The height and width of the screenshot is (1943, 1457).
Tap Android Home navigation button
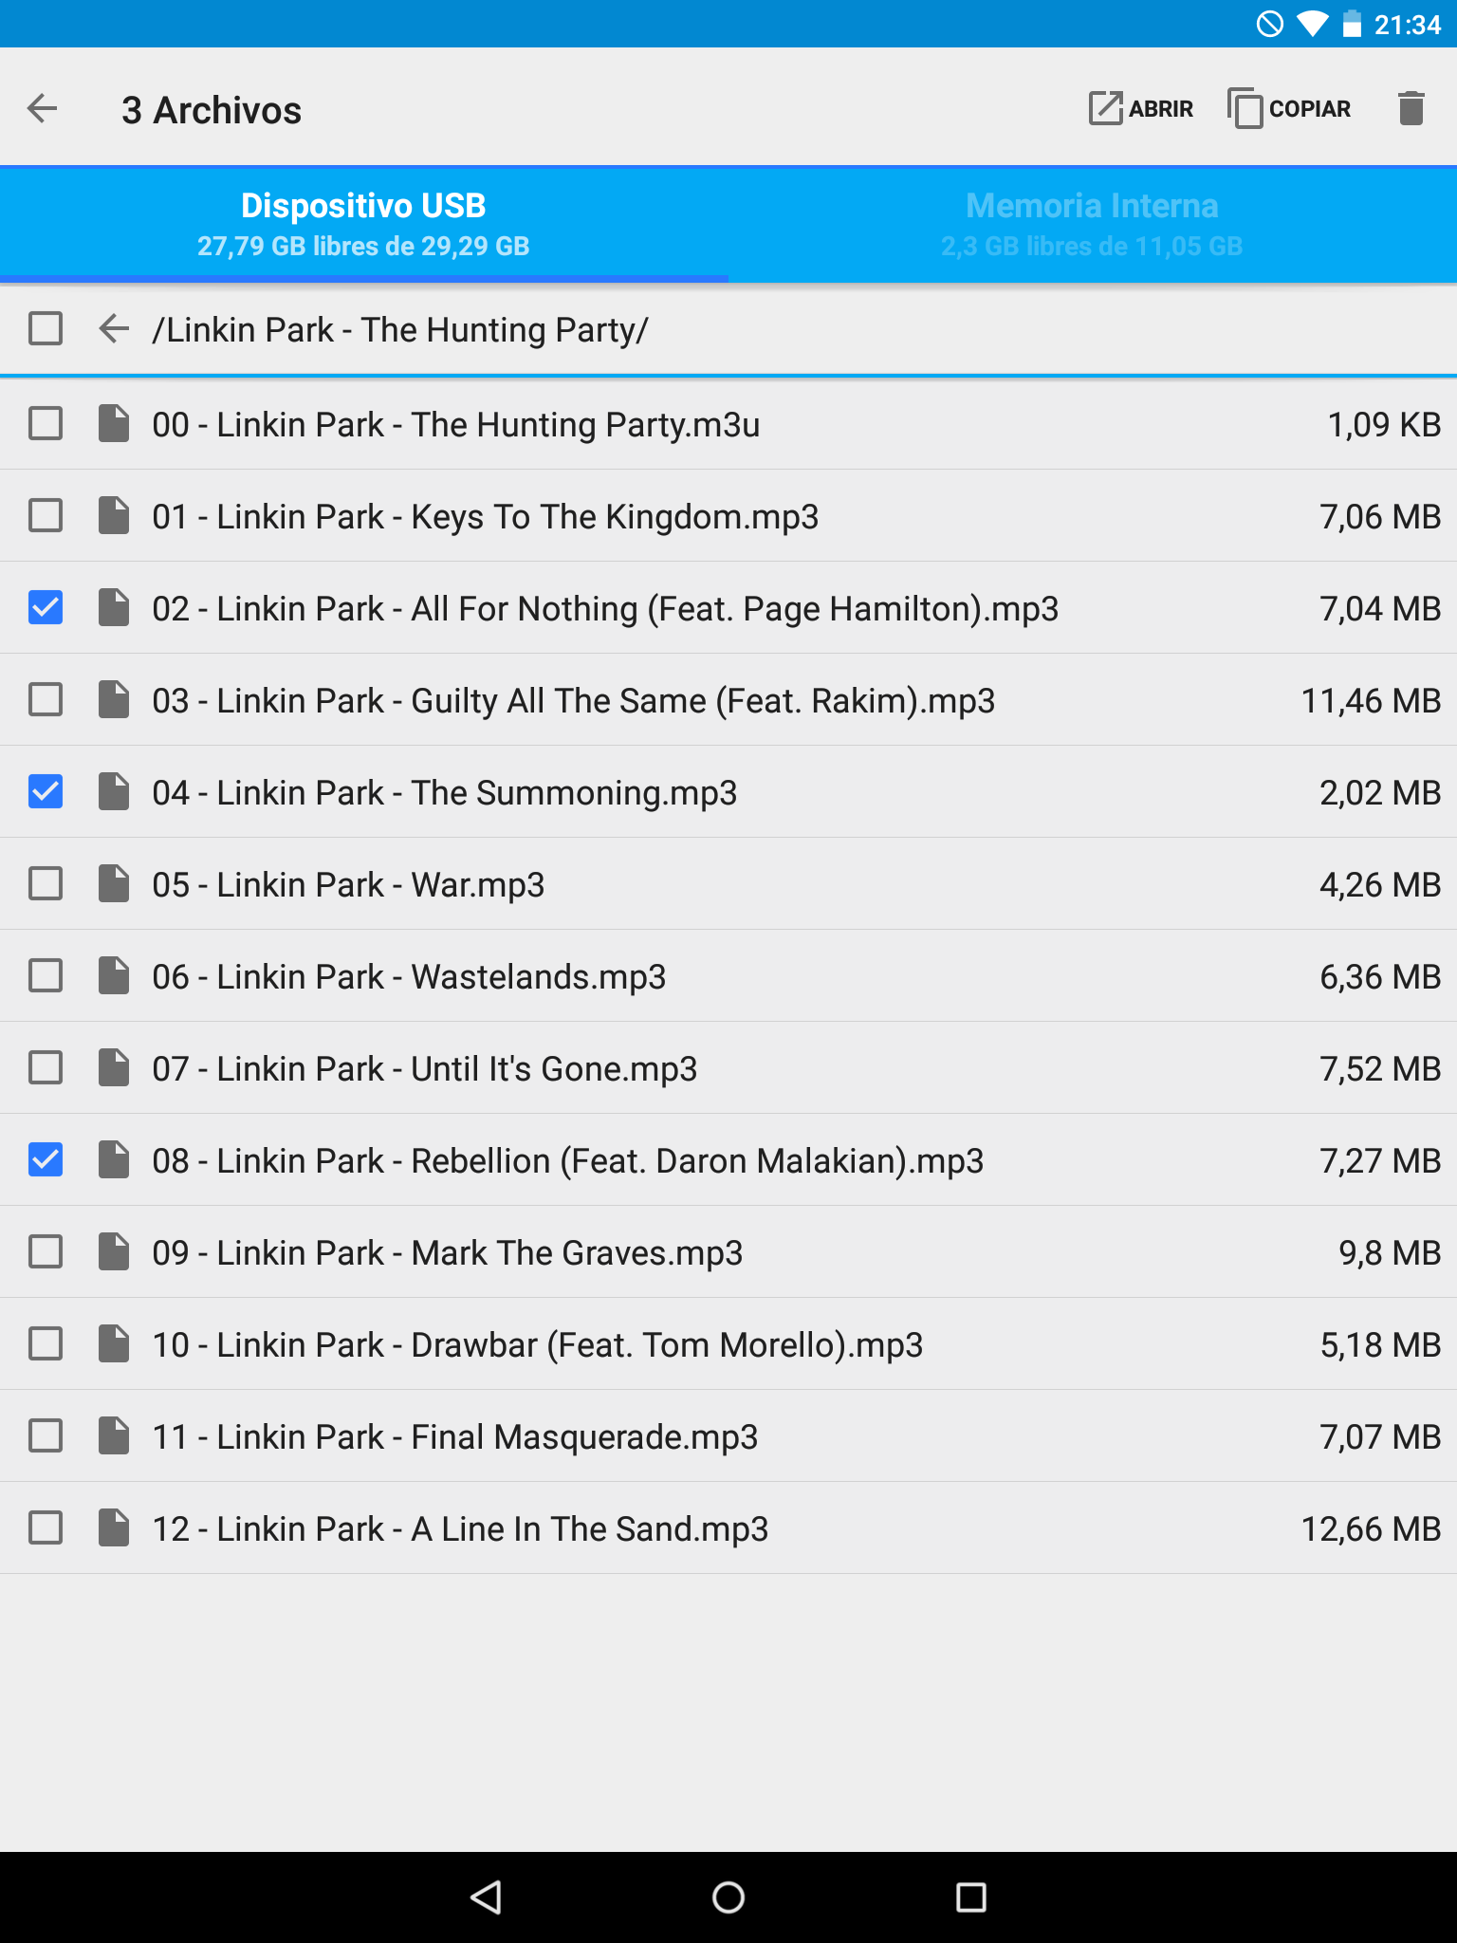point(728,1897)
